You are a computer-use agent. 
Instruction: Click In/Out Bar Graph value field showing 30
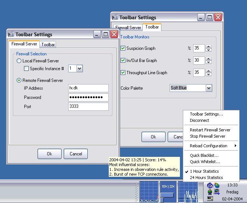pyautogui.click(x=199, y=61)
